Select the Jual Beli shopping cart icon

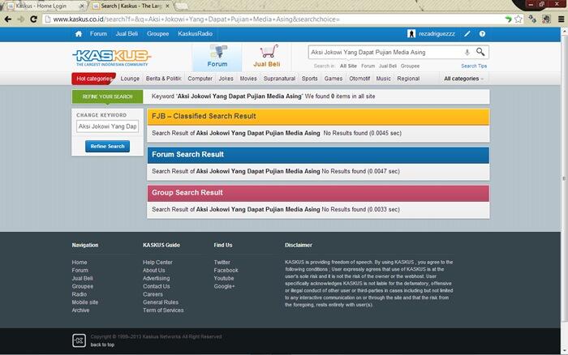[x=267, y=56]
